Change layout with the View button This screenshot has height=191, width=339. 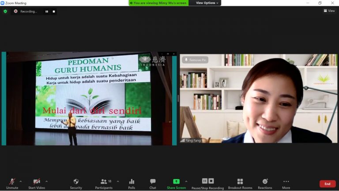[329, 11]
